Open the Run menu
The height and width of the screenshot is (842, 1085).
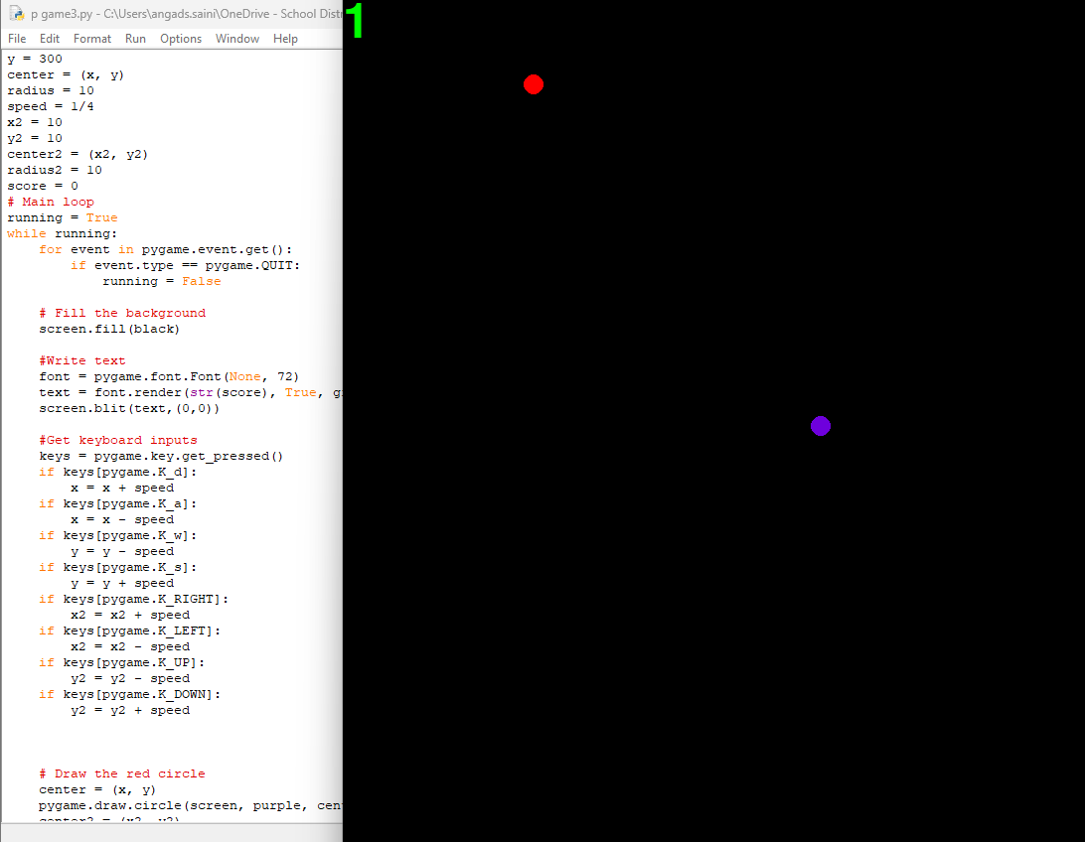[x=135, y=39]
